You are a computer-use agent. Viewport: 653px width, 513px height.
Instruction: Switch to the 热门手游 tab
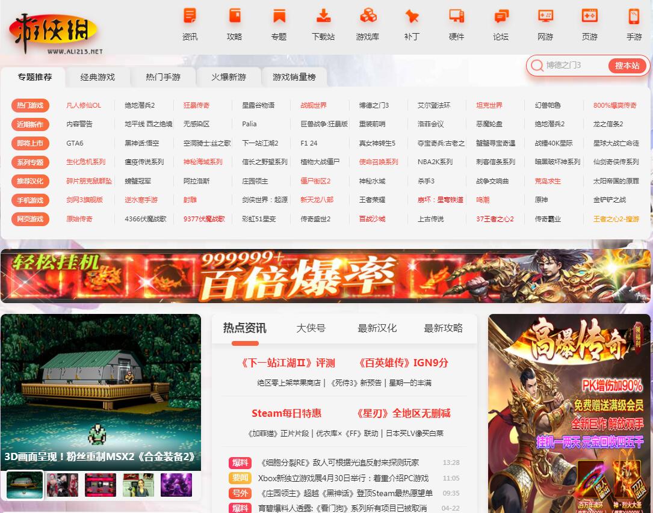[x=163, y=77]
